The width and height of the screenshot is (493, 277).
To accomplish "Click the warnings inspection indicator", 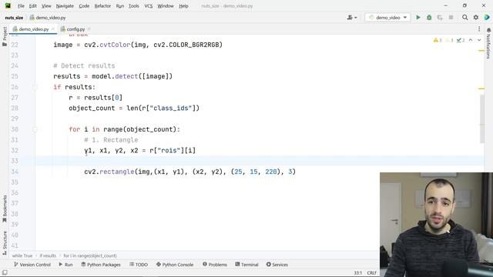I will click(438, 40).
